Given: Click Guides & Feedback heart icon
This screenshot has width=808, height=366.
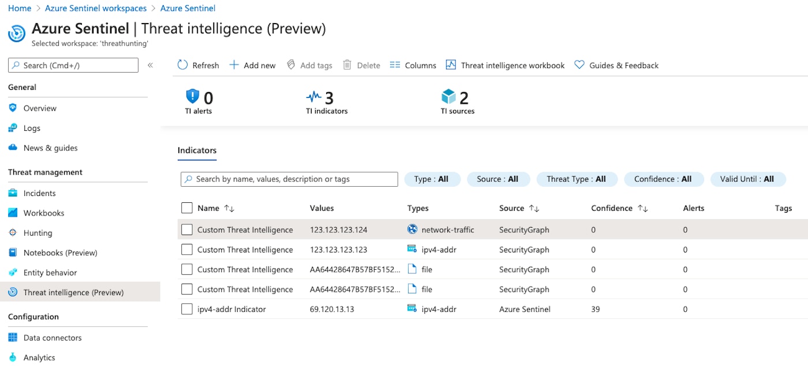Looking at the screenshot, I should pos(579,65).
